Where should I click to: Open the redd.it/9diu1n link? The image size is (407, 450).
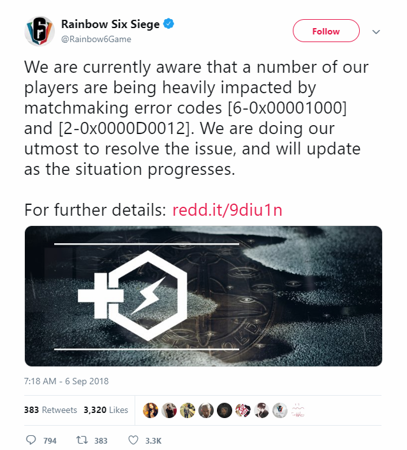point(227,210)
